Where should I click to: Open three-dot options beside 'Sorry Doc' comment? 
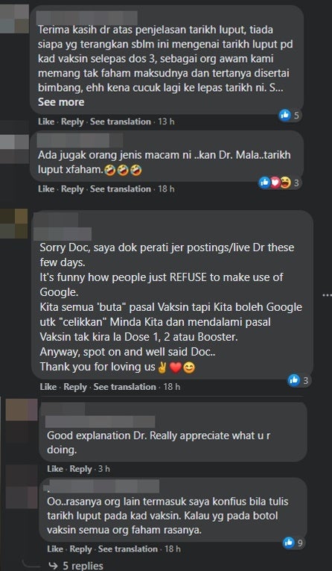[x=327, y=295]
